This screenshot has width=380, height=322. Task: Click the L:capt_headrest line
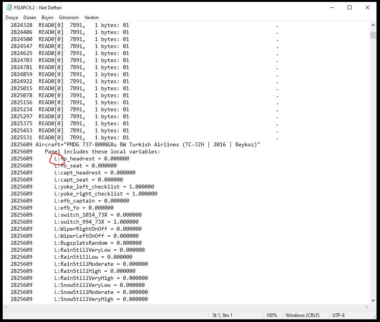tap(73, 173)
